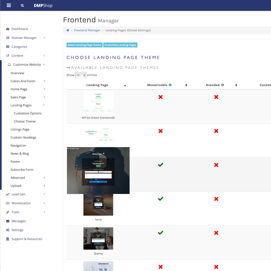Viewport: 271px width, 271px height.
Task: Click the Settings gears icon
Action: [8, 230]
